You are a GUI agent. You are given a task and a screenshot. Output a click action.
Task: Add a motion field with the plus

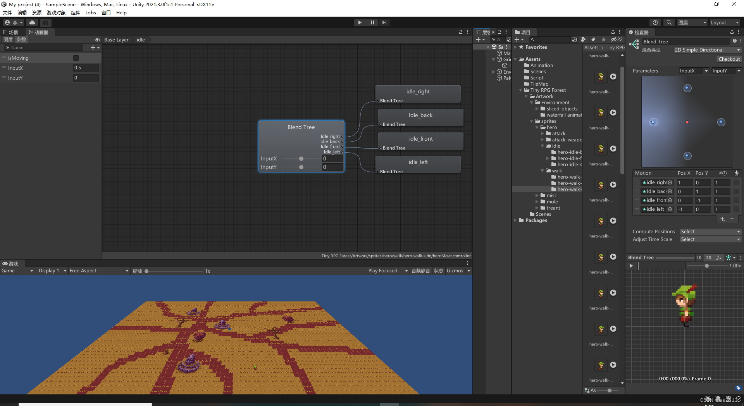click(722, 219)
